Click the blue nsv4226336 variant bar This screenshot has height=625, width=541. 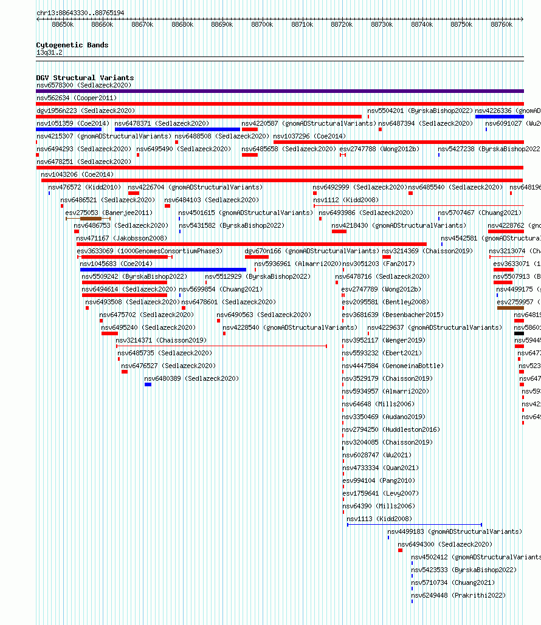pos(500,117)
